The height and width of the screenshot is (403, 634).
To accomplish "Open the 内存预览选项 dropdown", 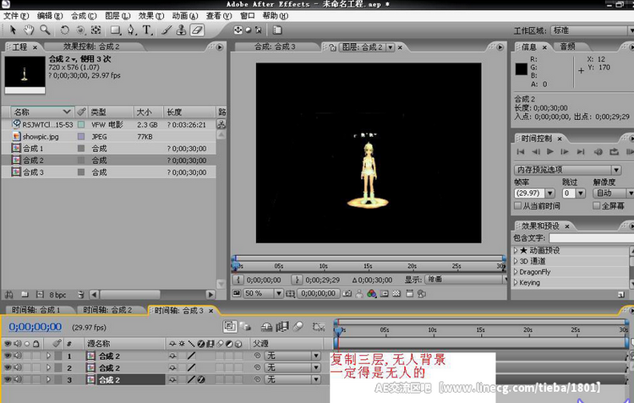I will click(x=567, y=170).
